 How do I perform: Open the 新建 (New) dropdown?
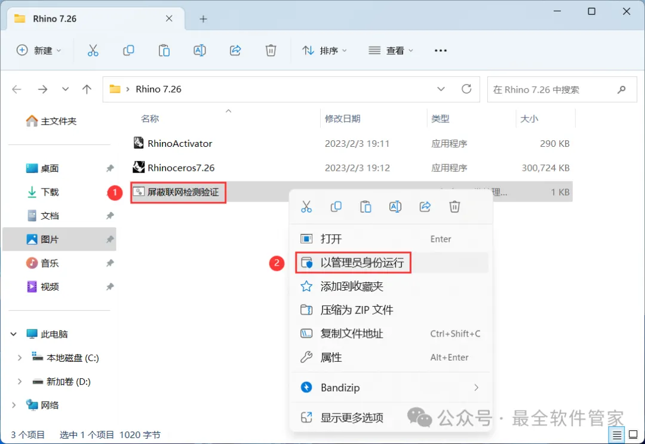[39, 51]
